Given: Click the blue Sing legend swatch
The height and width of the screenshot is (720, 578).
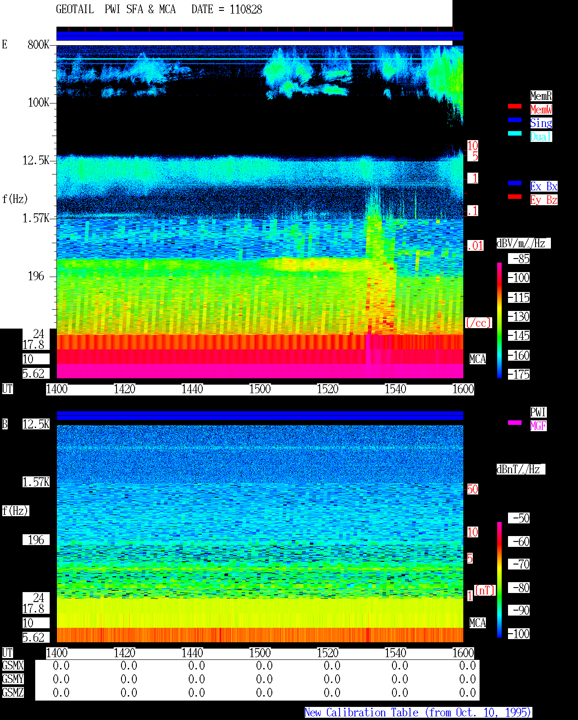Looking at the screenshot, I should point(515,120).
